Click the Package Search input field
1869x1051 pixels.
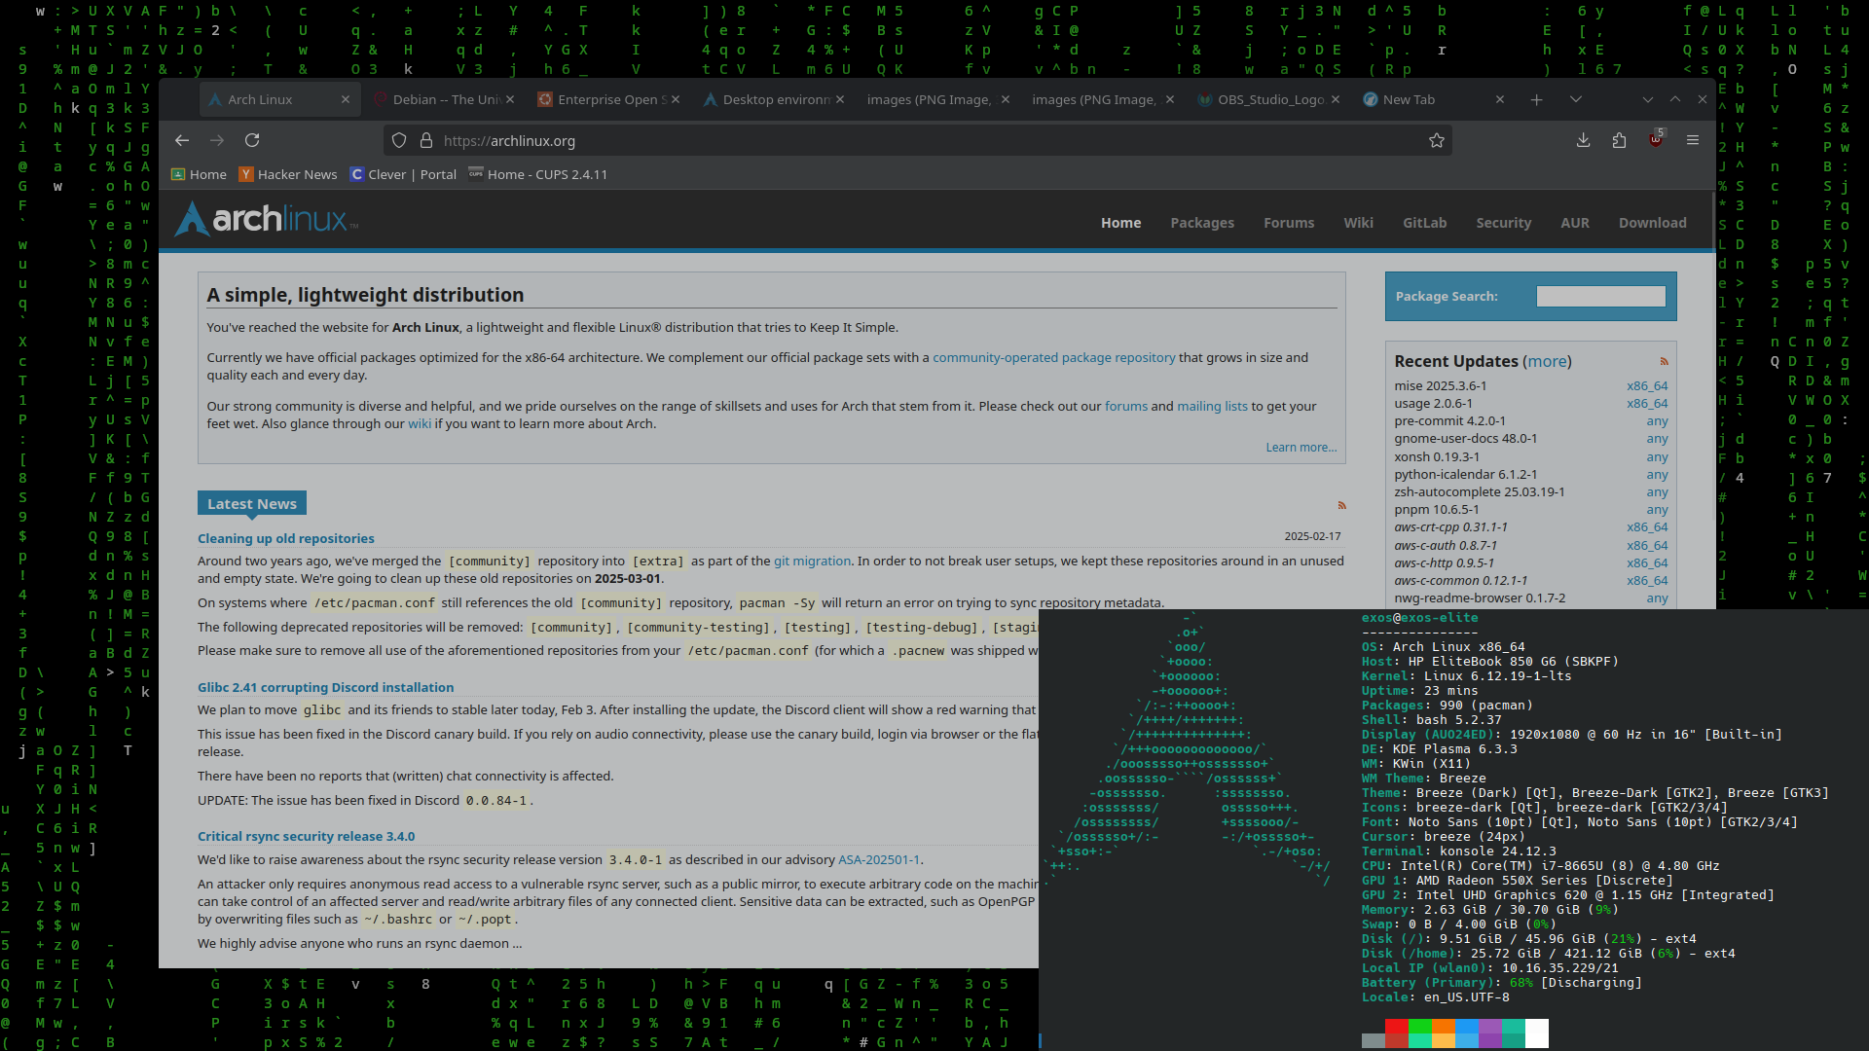coord(1600,296)
